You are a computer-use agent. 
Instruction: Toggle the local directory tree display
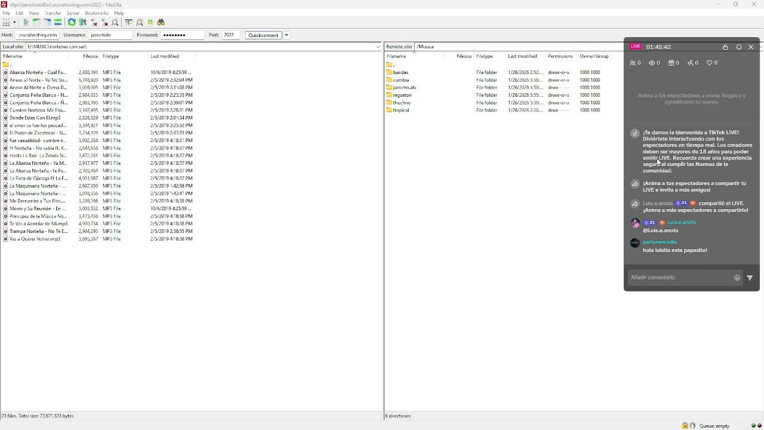coord(36,22)
